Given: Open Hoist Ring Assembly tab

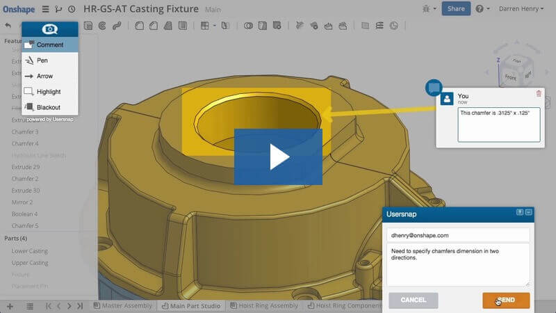Looking at the screenshot, I should (265, 305).
